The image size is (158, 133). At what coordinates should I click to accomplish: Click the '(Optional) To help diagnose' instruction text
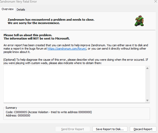coord(75,60)
